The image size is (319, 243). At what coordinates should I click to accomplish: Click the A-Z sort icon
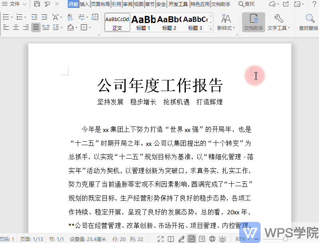(x=70, y=17)
